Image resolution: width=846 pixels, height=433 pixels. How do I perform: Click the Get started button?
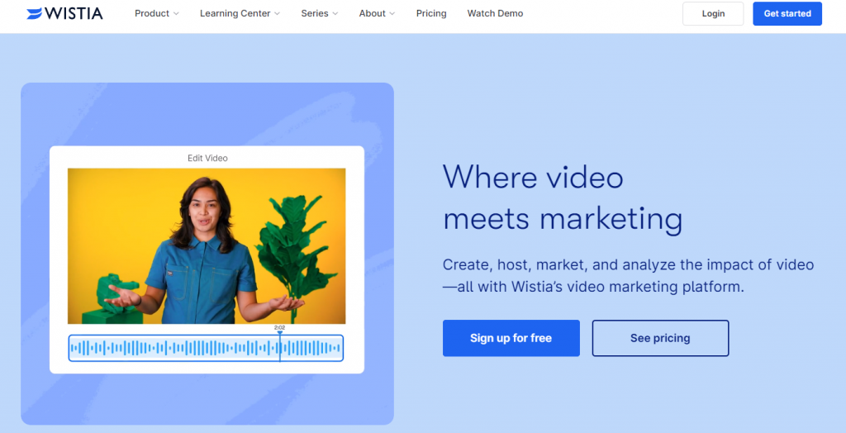point(787,14)
